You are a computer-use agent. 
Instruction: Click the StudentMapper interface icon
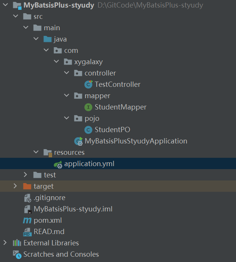(88, 107)
